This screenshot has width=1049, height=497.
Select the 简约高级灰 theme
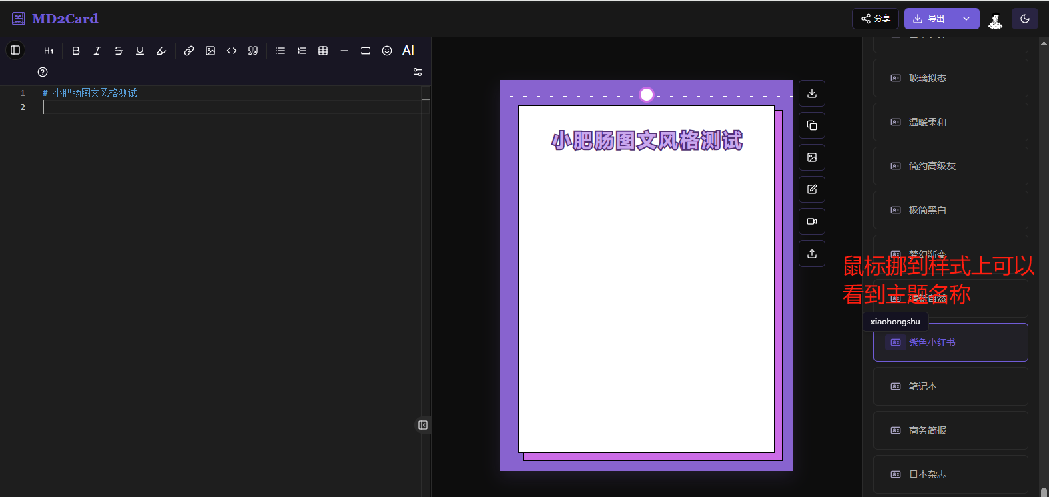(x=951, y=166)
